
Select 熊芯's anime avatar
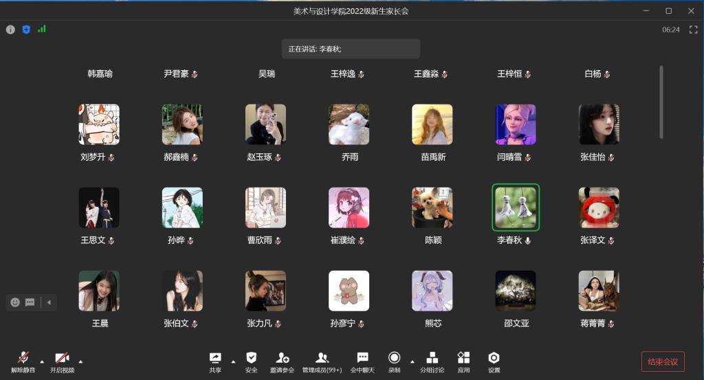tap(432, 291)
